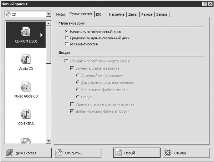
Task: Open the Запись tab
Action: click(x=162, y=14)
